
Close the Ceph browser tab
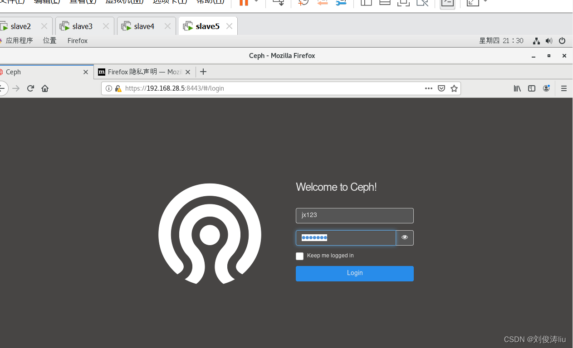(86, 72)
